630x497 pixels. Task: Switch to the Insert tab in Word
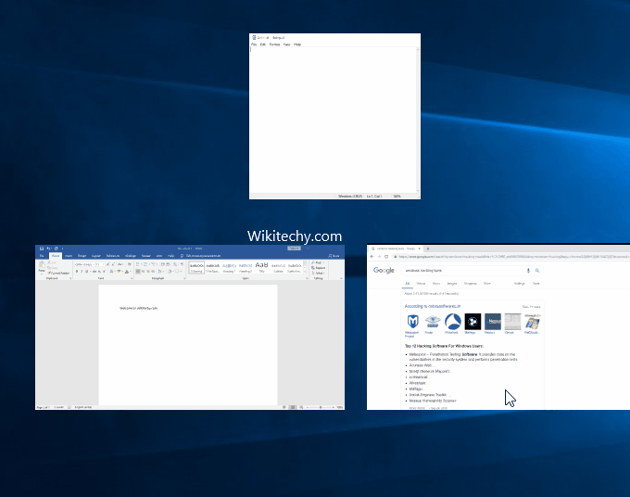69,256
